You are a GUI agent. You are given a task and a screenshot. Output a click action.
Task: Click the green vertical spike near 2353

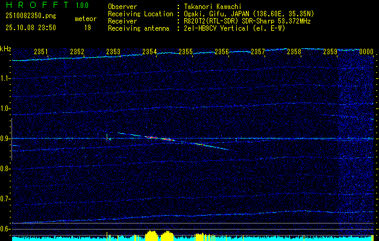click(107, 137)
